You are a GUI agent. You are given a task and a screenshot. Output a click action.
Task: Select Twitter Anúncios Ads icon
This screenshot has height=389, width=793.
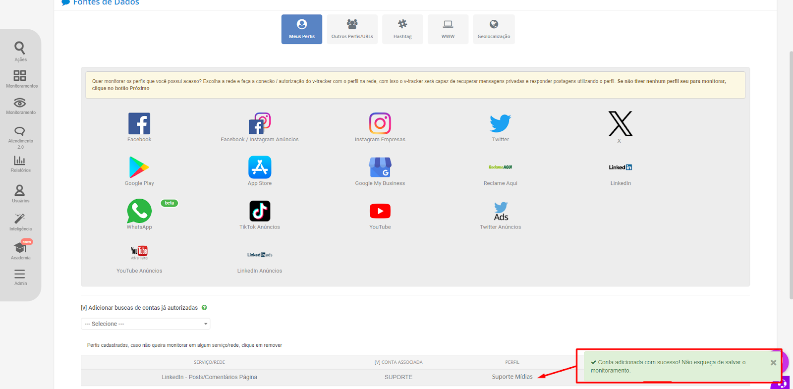click(x=501, y=211)
